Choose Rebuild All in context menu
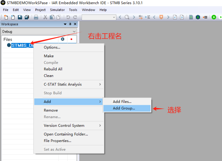The height and width of the screenshot is (161, 222). (x=53, y=69)
